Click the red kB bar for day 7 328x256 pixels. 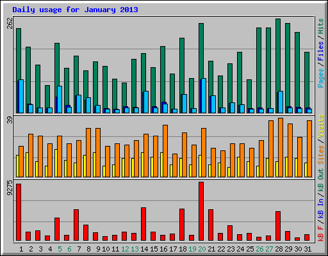[x=76, y=225]
